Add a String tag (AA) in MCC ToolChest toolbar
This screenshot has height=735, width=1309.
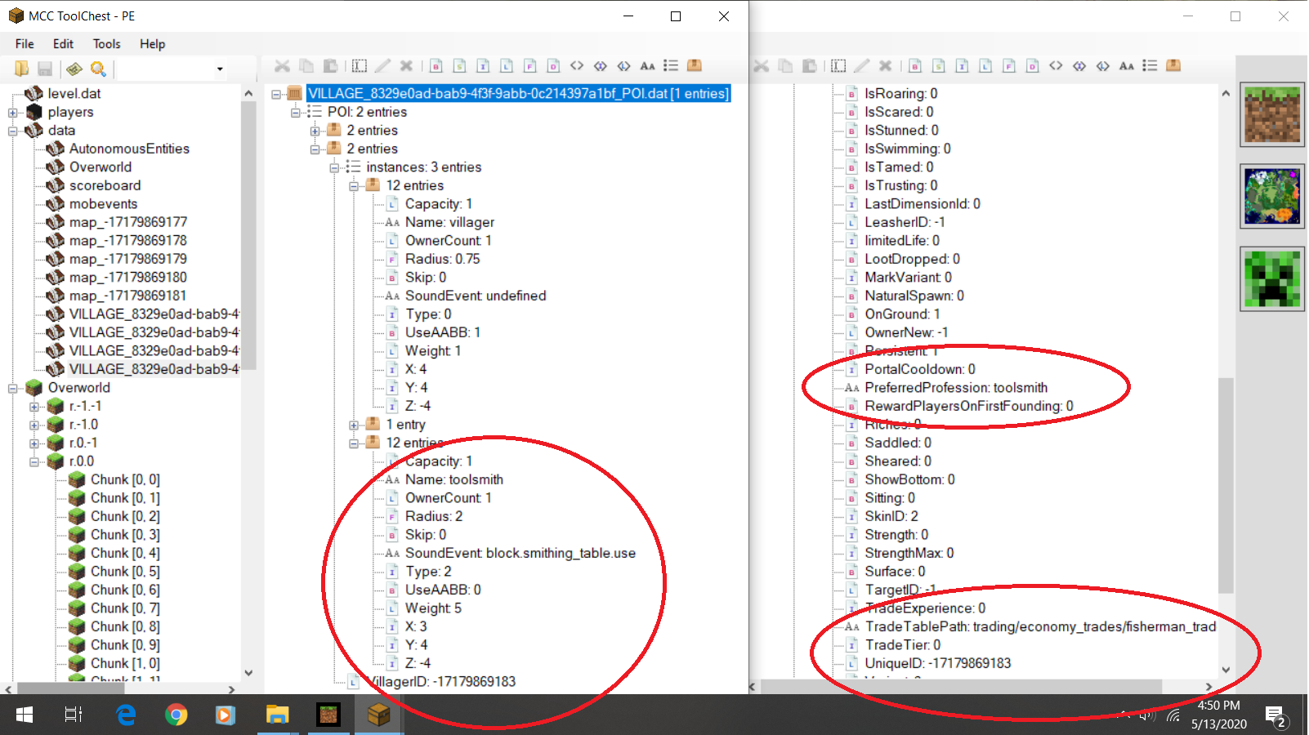tap(647, 66)
